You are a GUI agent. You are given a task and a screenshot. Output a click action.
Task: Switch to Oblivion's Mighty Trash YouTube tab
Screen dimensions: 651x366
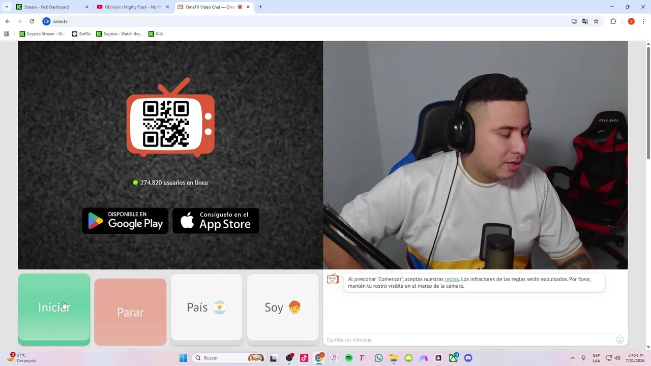pos(132,7)
